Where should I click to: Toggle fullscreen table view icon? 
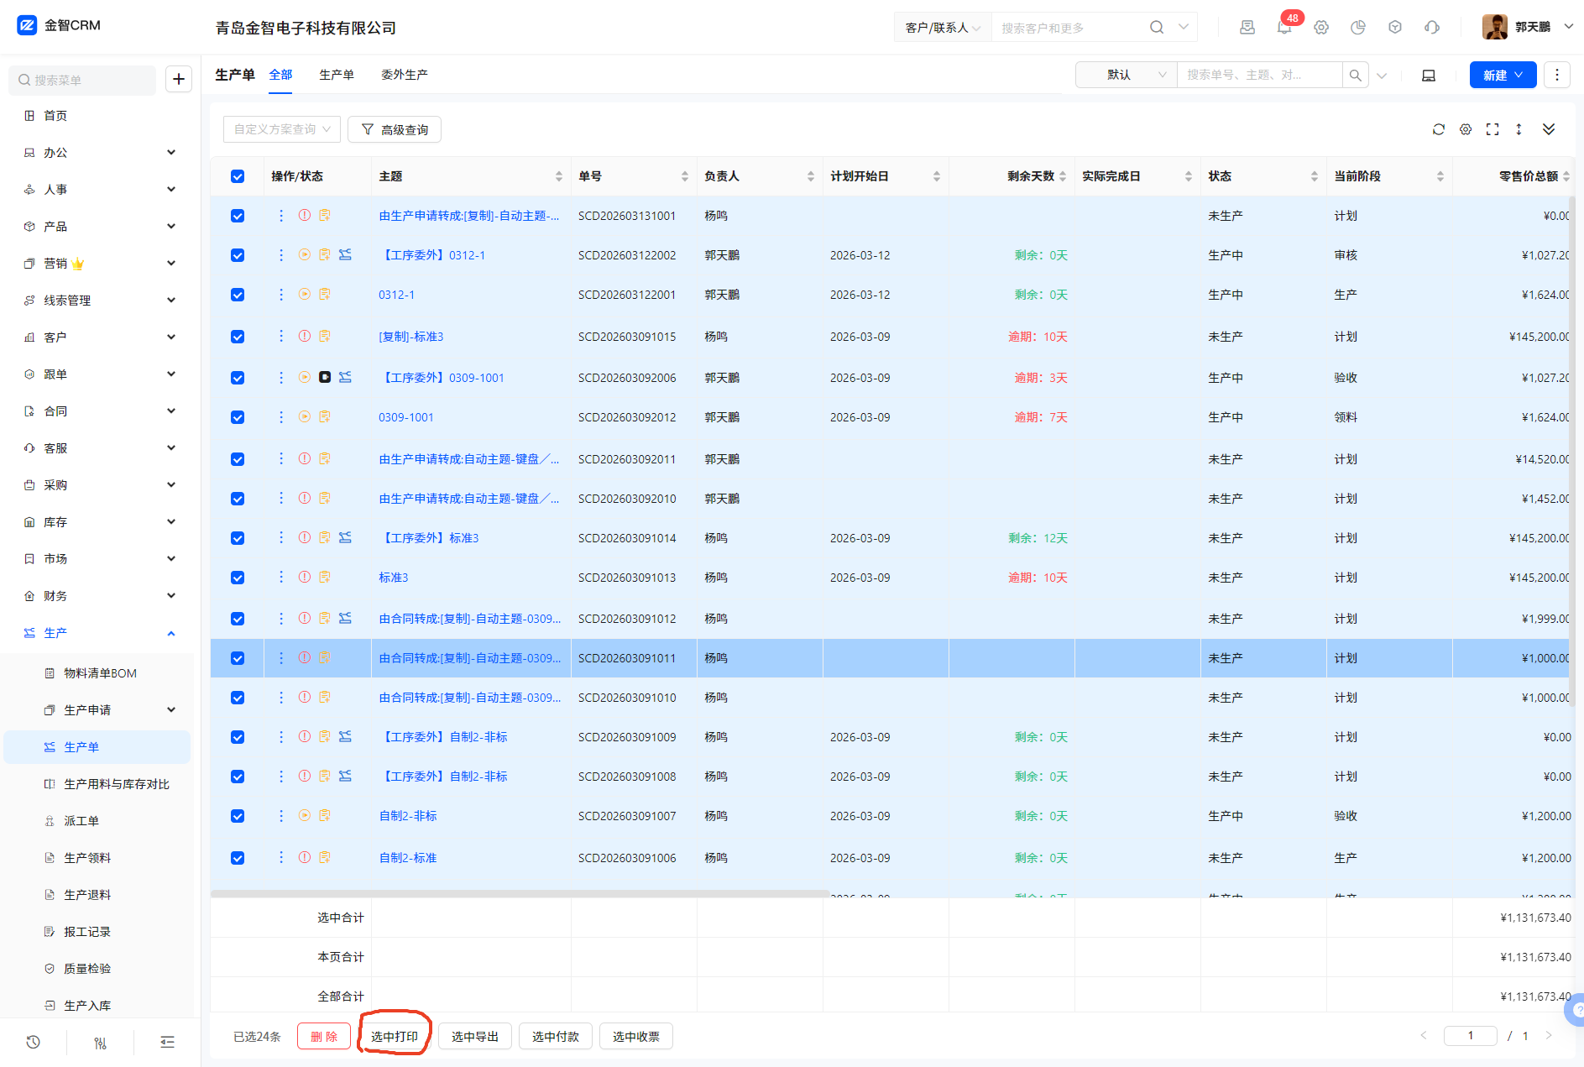click(x=1492, y=129)
